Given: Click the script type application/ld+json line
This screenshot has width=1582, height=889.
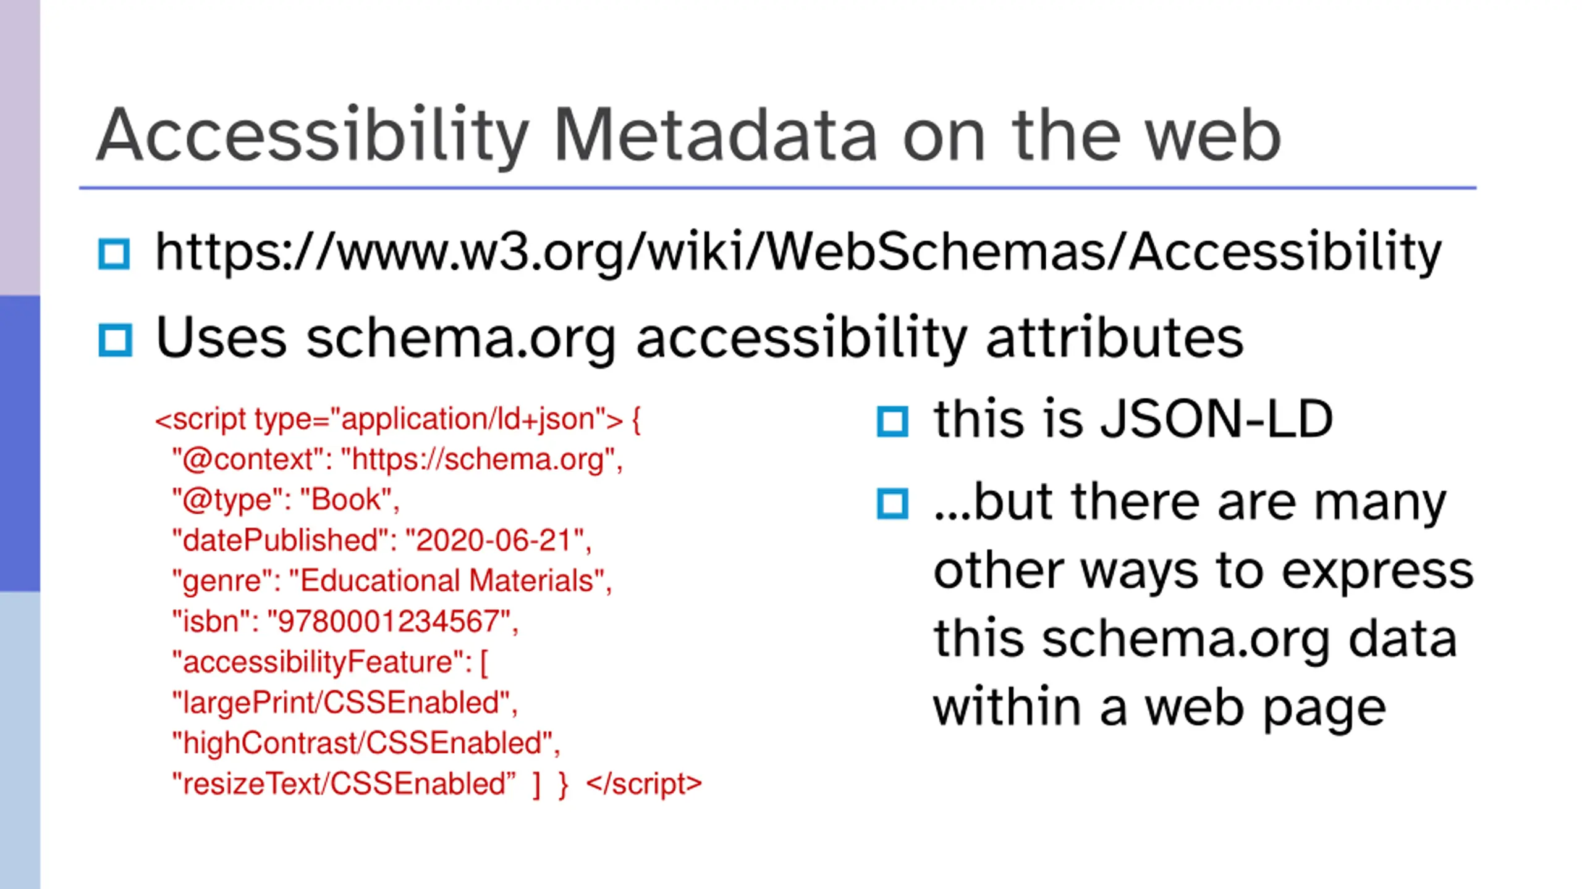Looking at the screenshot, I should 398,420.
